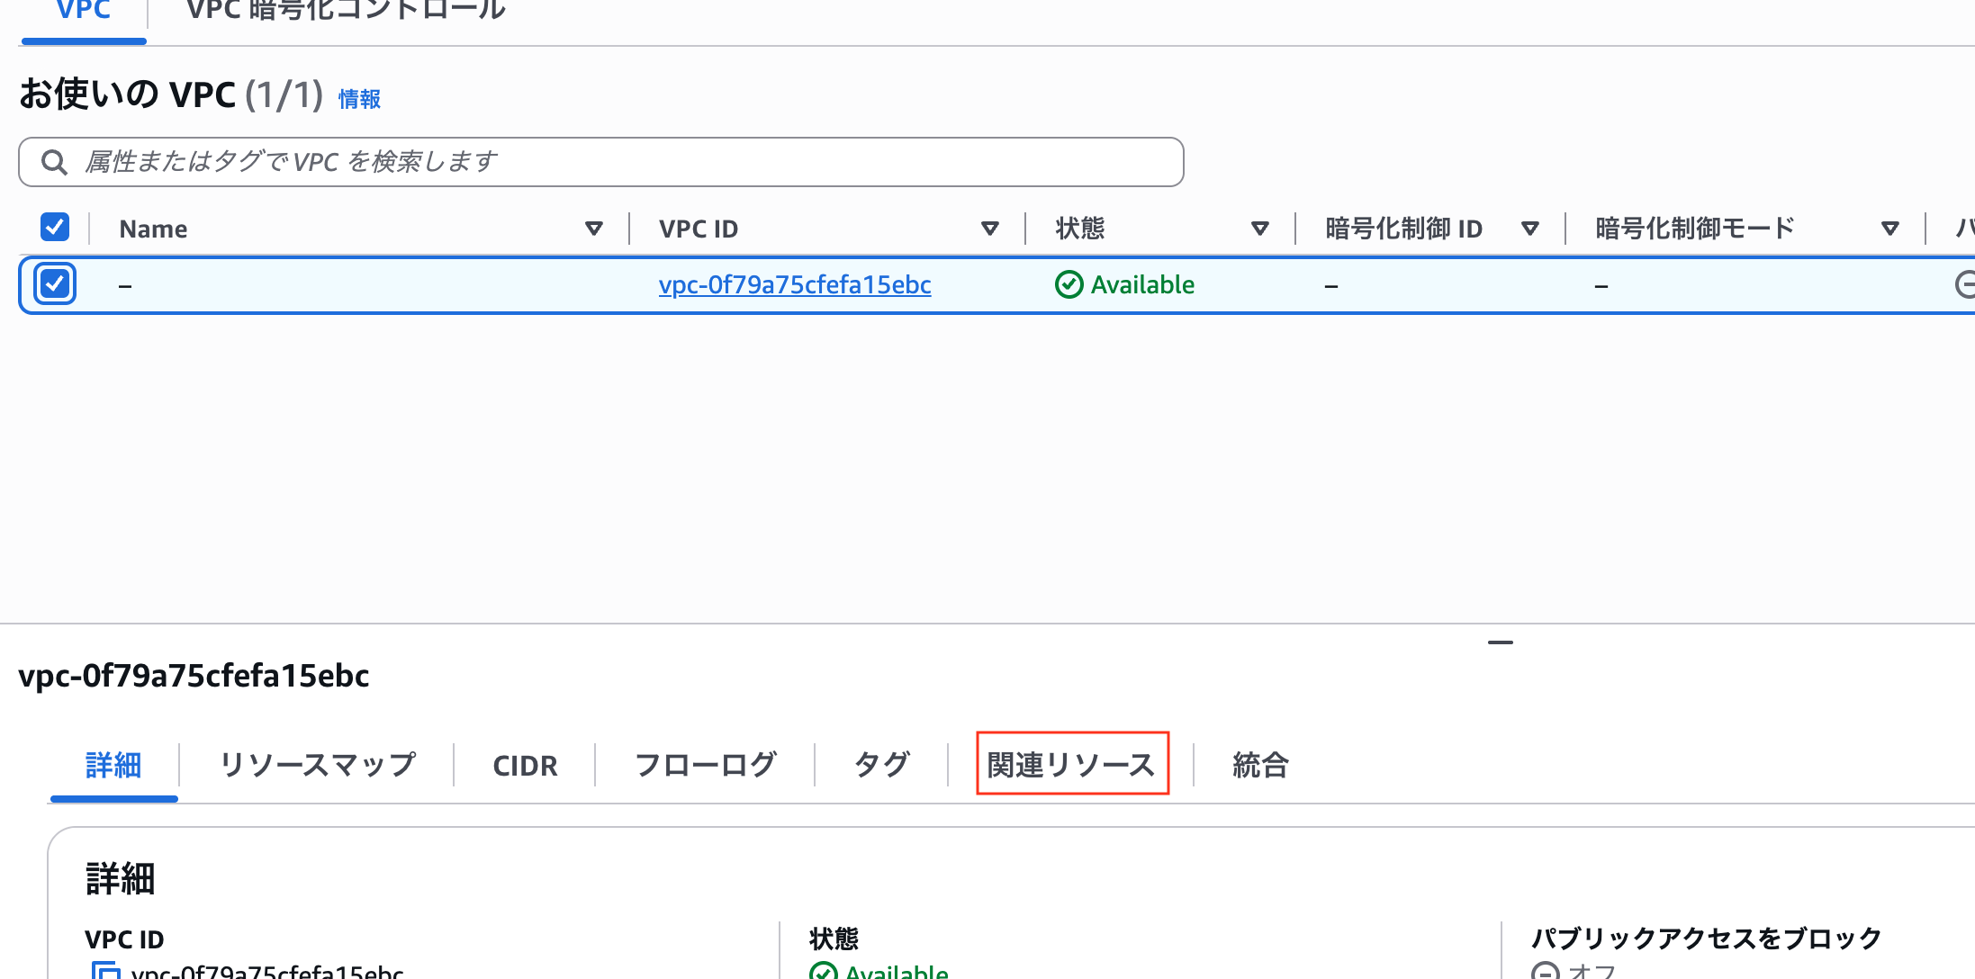The height and width of the screenshot is (979, 1975).
Task: Open the リソースマップ tab
Action: [x=317, y=766]
